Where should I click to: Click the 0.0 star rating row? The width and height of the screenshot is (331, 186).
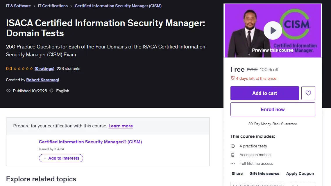(19, 68)
